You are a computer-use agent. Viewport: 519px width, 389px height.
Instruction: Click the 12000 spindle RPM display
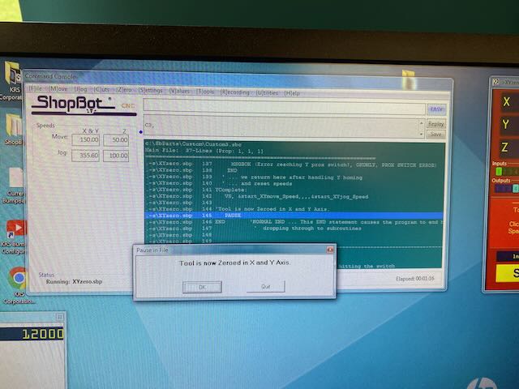click(32, 334)
